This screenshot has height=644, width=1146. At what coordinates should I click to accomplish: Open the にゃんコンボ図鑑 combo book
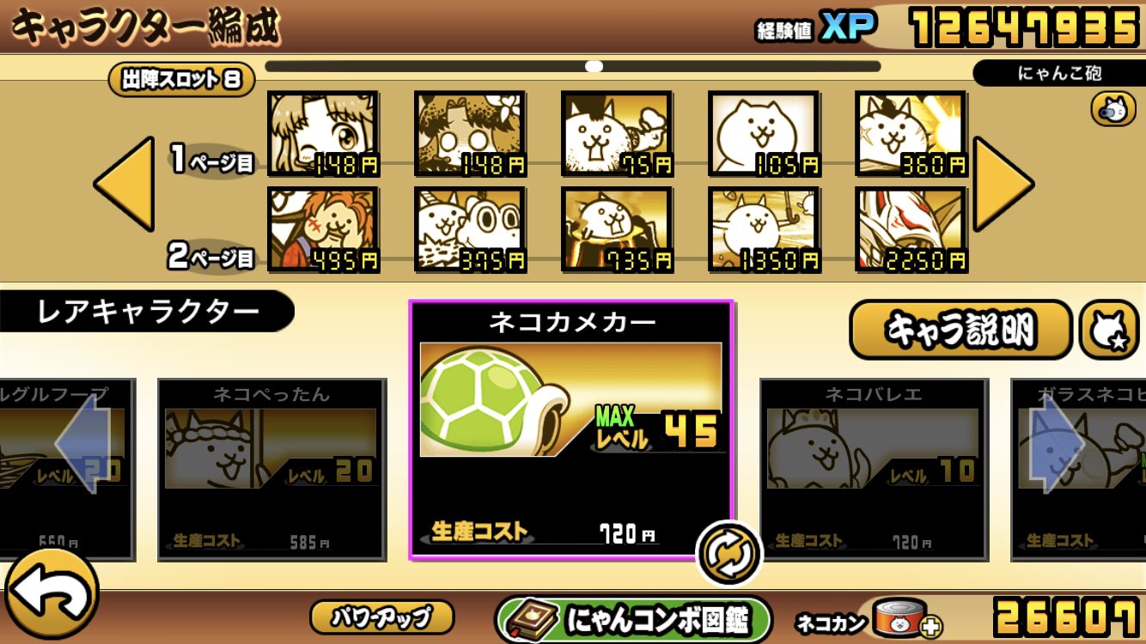633,619
